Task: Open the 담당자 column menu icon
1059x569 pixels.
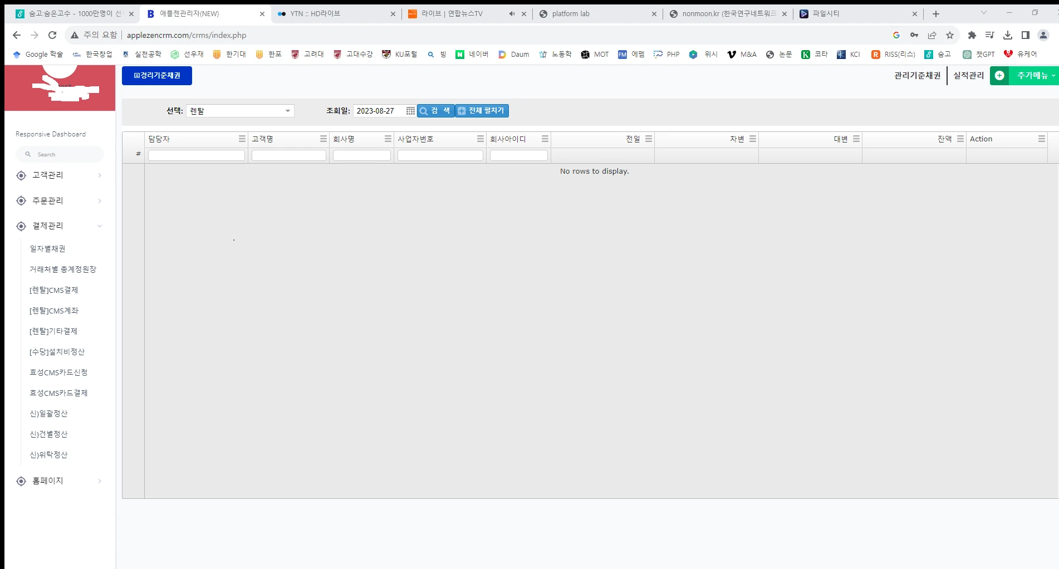Action: [x=242, y=139]
